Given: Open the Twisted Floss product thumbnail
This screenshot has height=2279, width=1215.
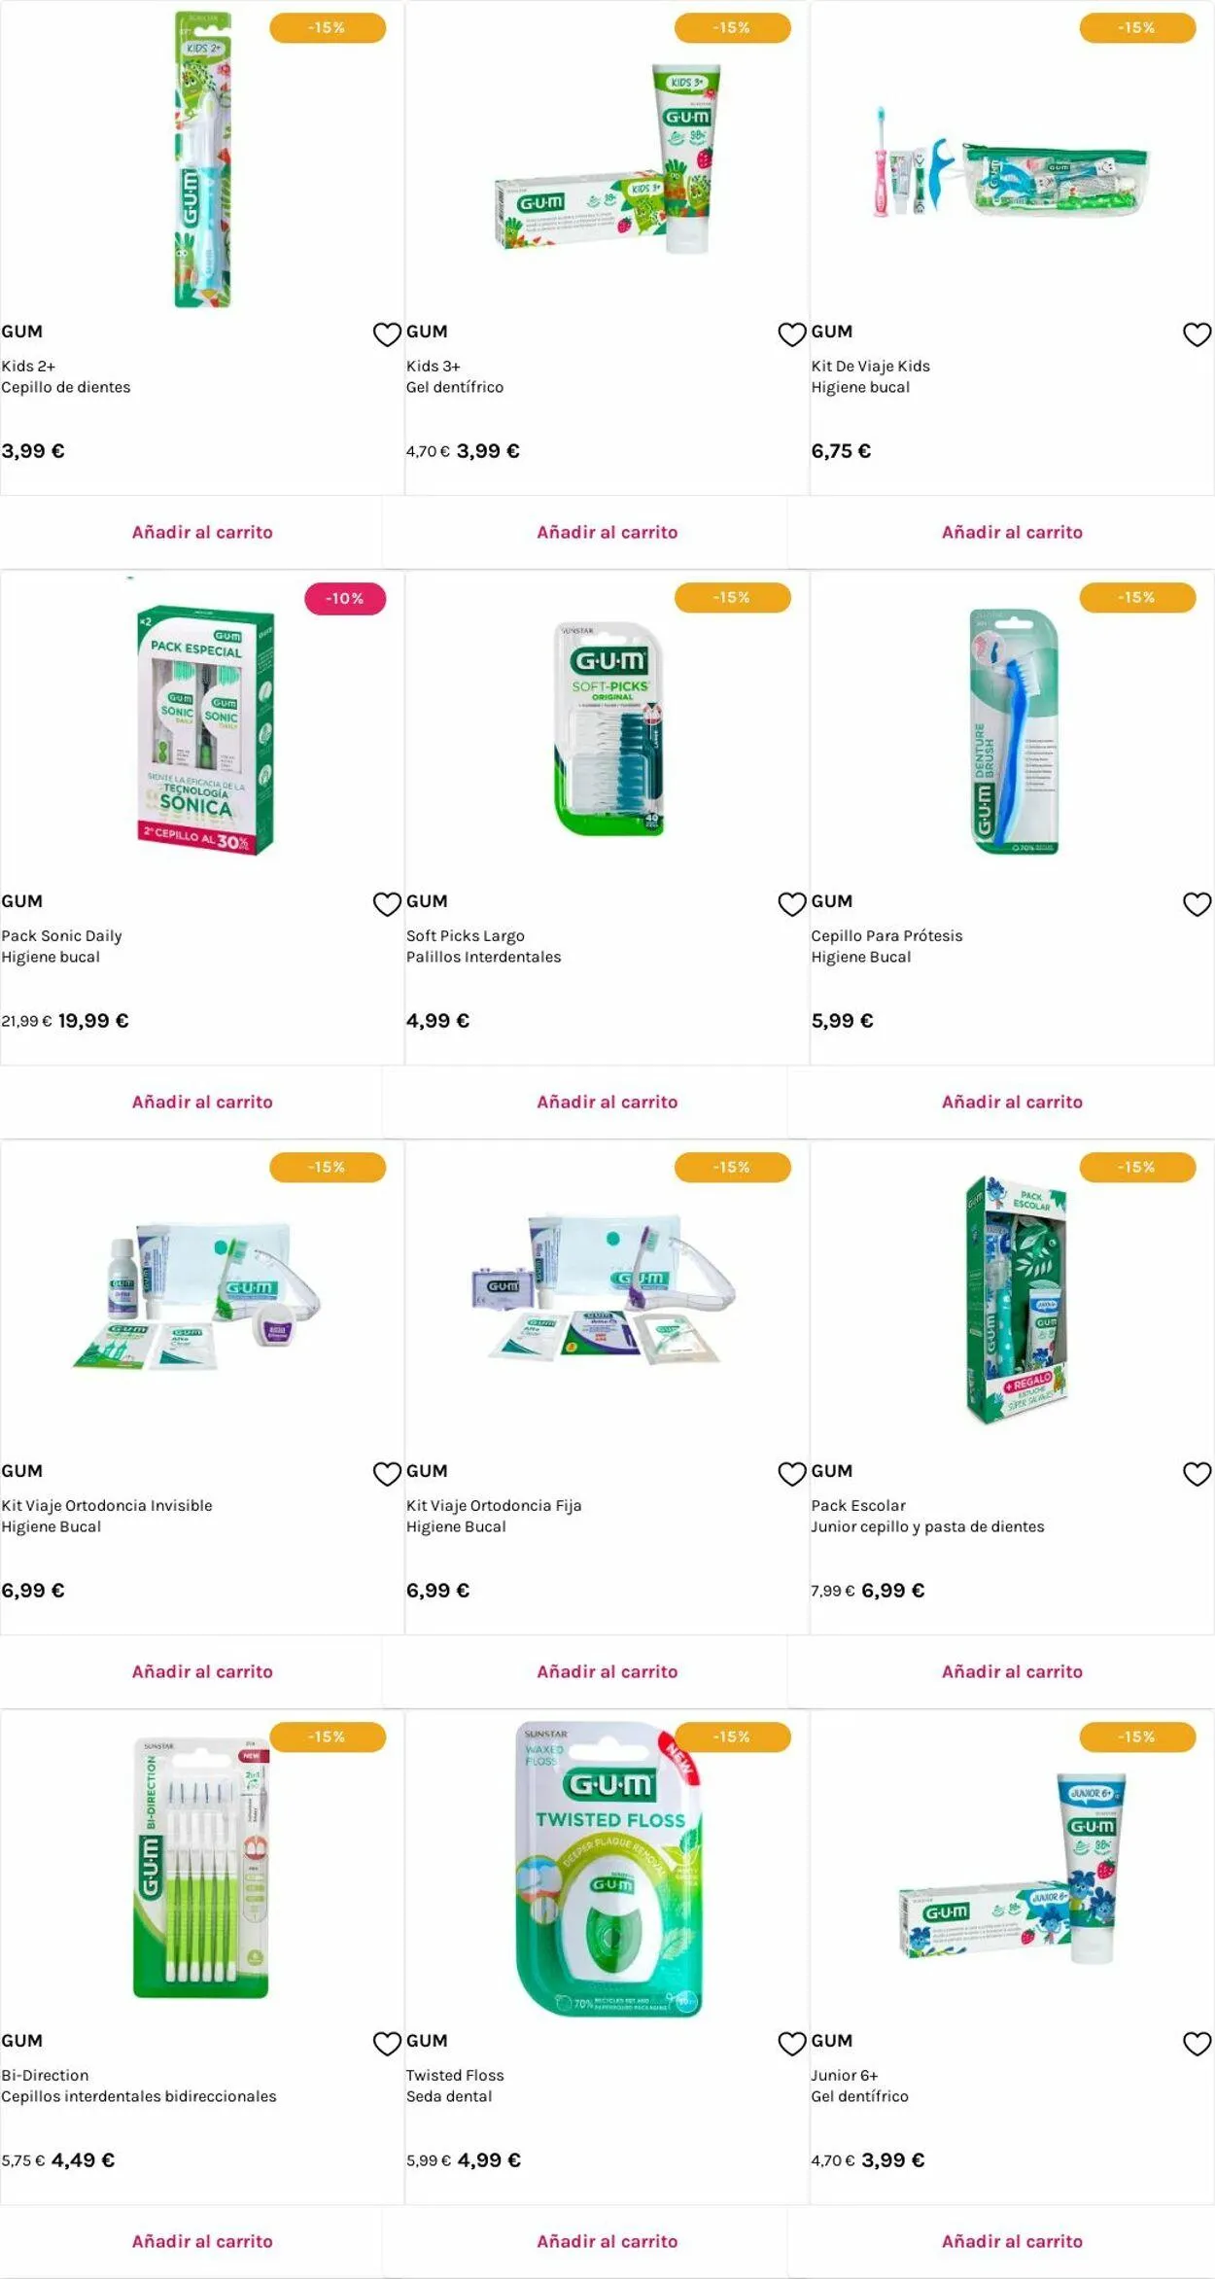Looking at the screenshot, I should pos(608,1869).
